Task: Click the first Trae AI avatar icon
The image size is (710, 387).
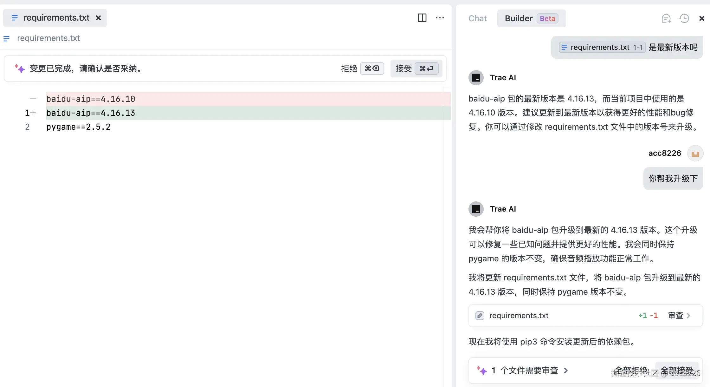Action: tap(476, 78)
